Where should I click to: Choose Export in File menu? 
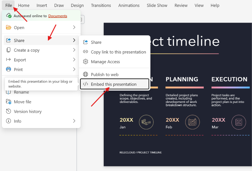click(41, 60)
